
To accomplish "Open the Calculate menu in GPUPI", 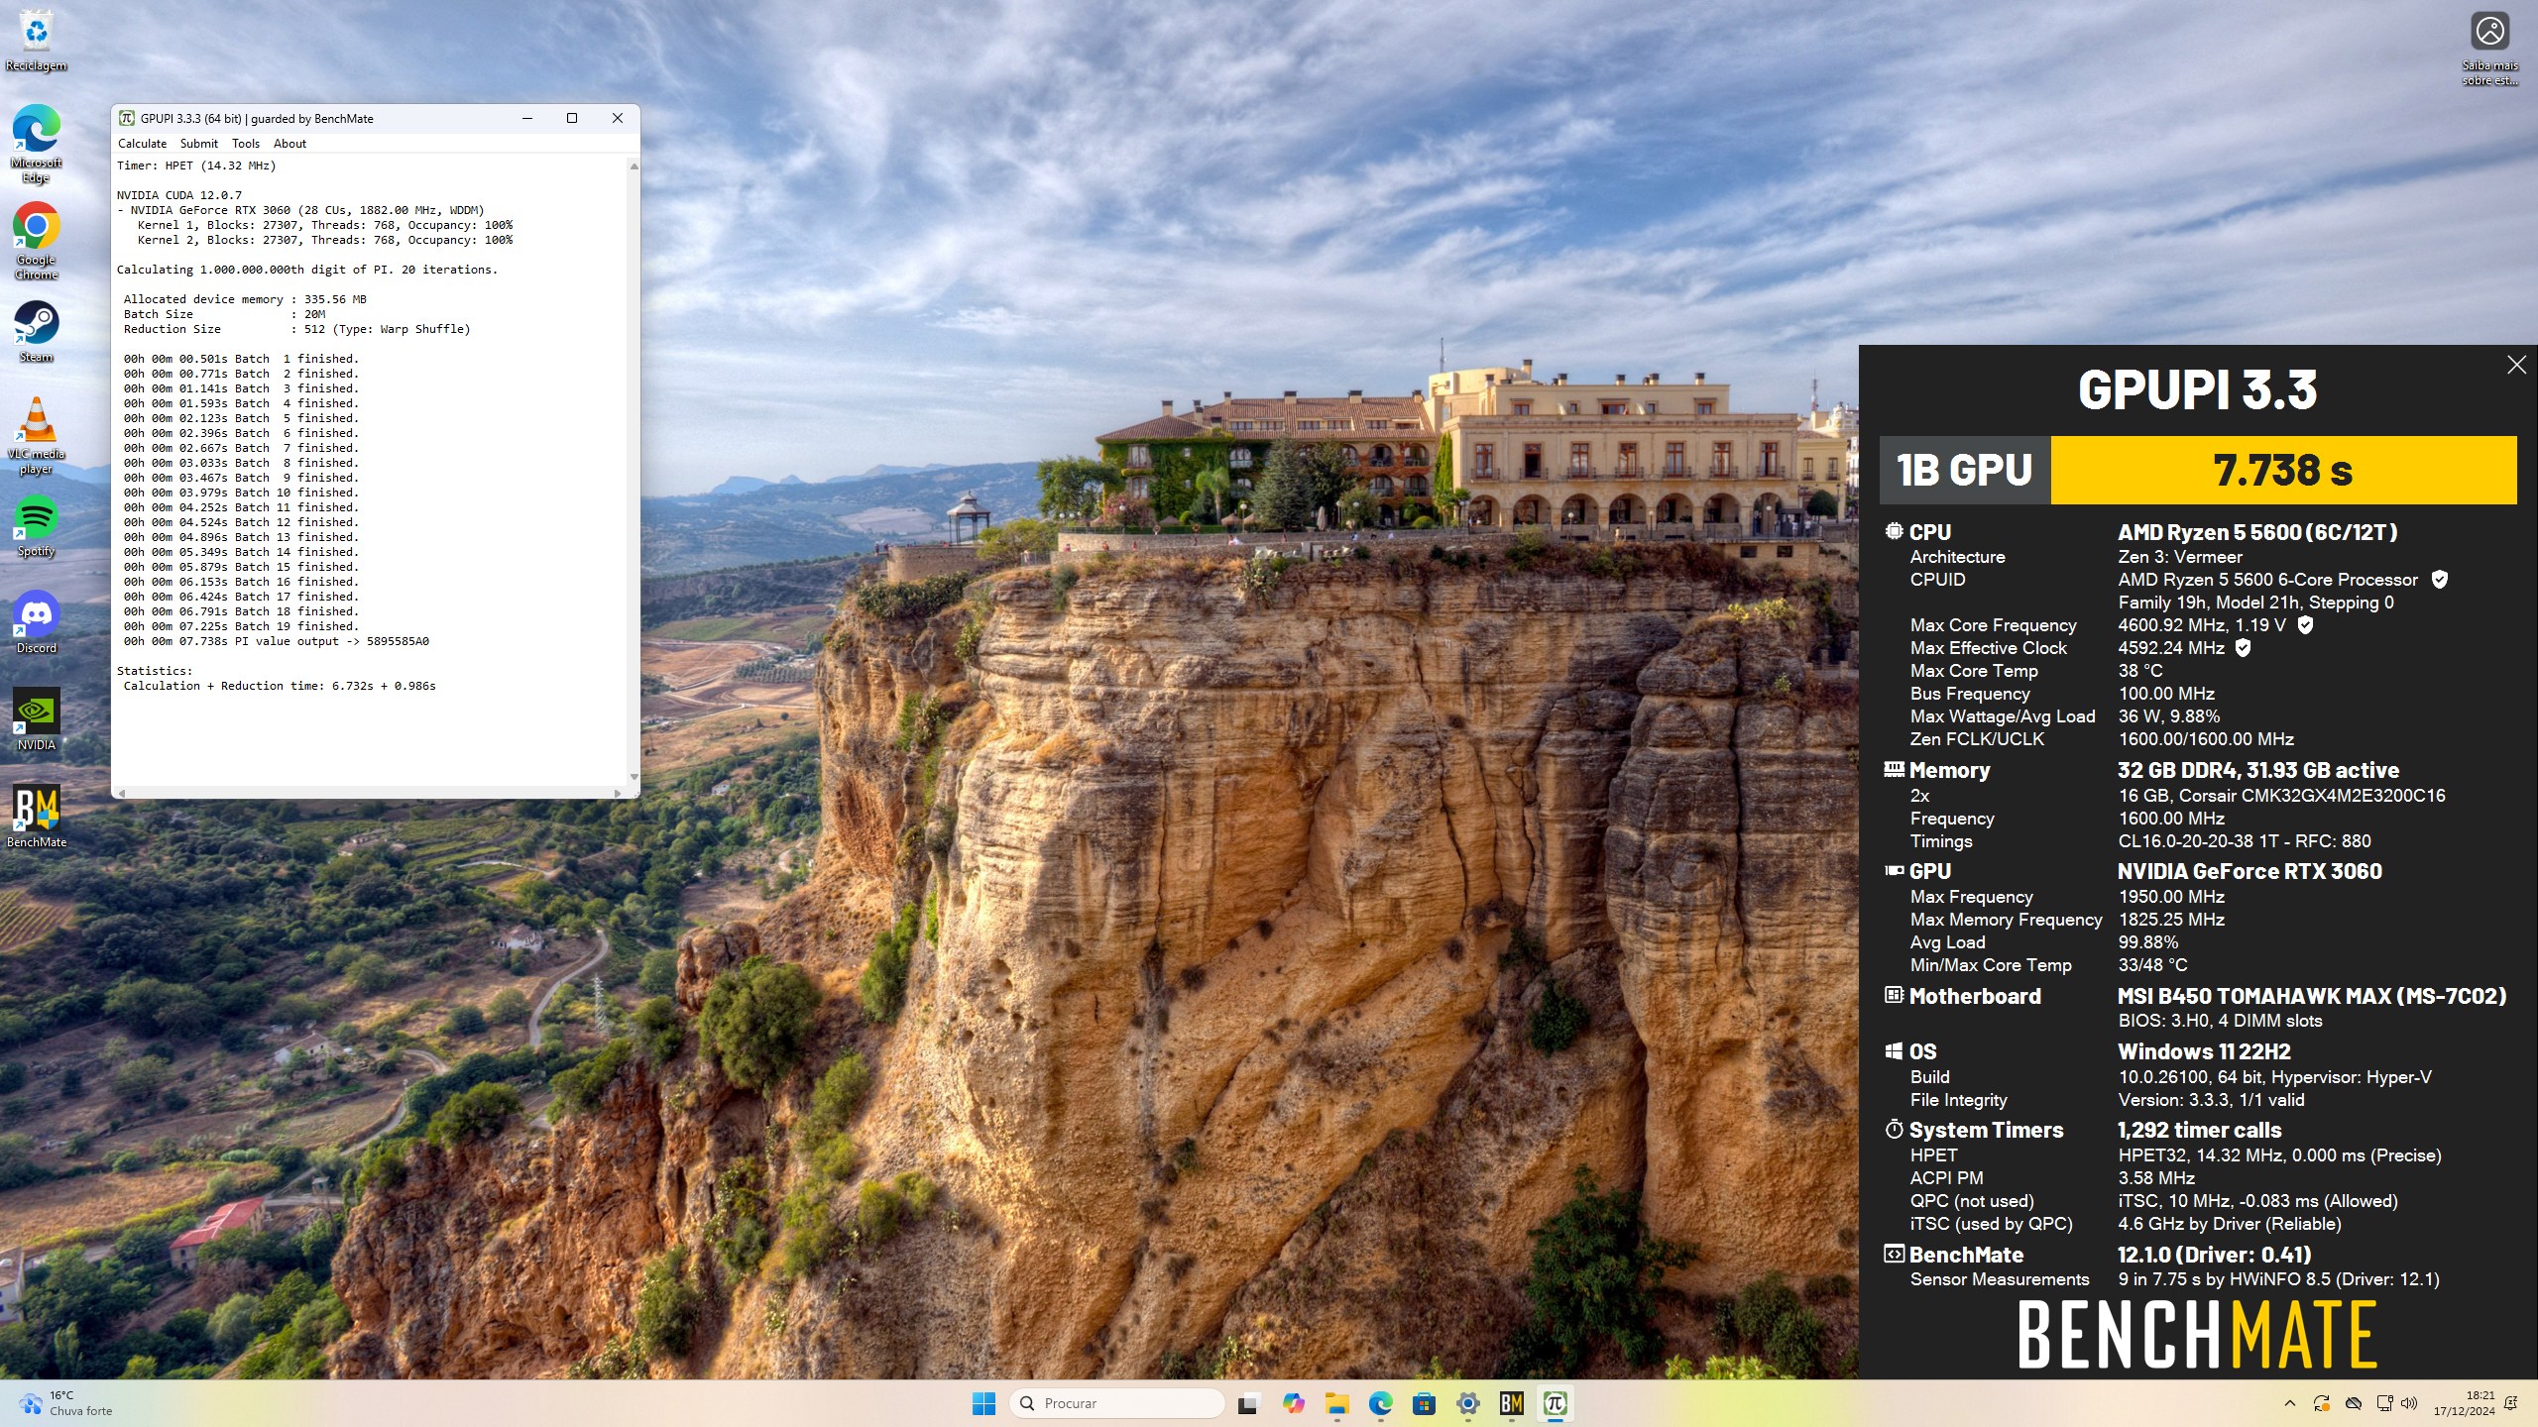I will click(142, 144).
